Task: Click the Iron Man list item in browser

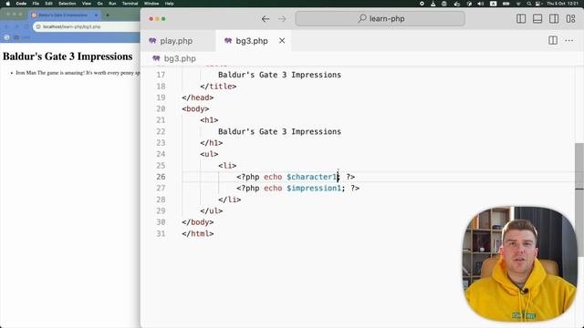Action: coord(78,73)
